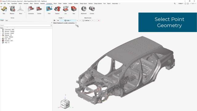Go to the previous page arrow
The image size is (197, 111).
tap(190, 3)
